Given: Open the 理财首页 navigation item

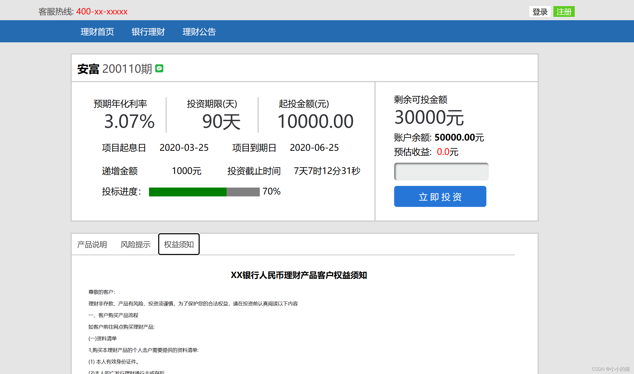Looking at the screenshot, I should pos(97,32).
